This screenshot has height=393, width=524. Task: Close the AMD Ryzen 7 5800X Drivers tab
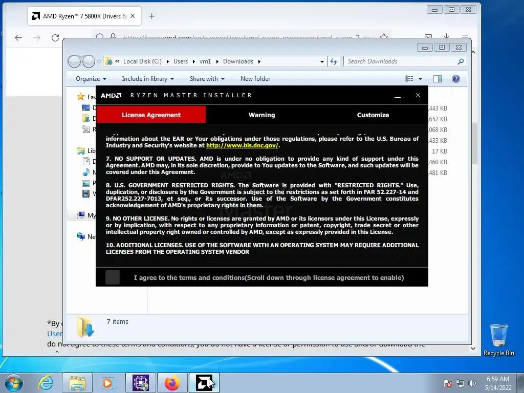coord(133,16)
